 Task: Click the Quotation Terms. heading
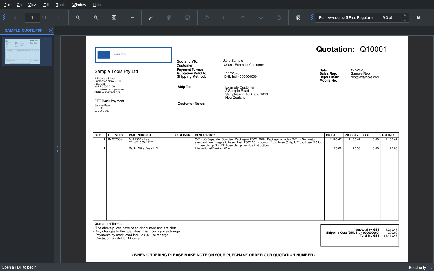click(x=108, y=224)
